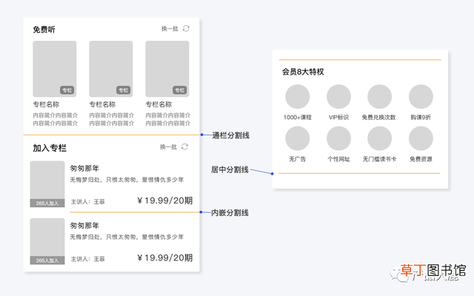Click the refresh icon beside 免费听 换一批
Viewport: 474px width, 296px height.
tap(186, 28)
